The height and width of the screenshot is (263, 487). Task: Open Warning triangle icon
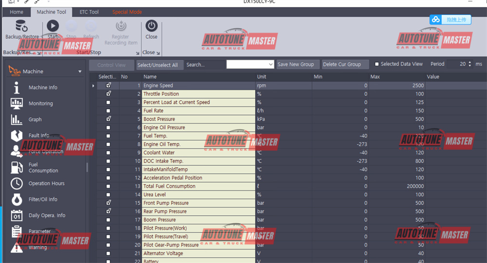17,247
